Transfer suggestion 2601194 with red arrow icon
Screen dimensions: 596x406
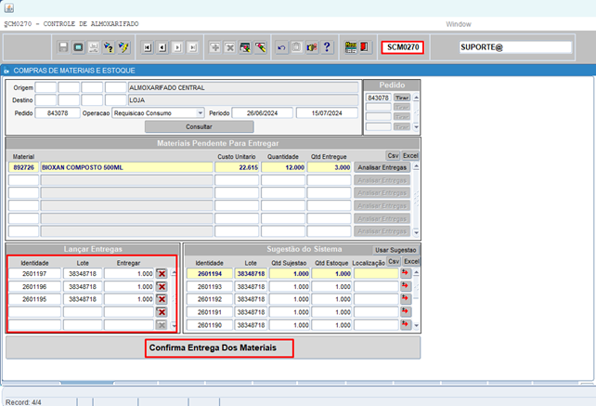[x=406, y=273]
